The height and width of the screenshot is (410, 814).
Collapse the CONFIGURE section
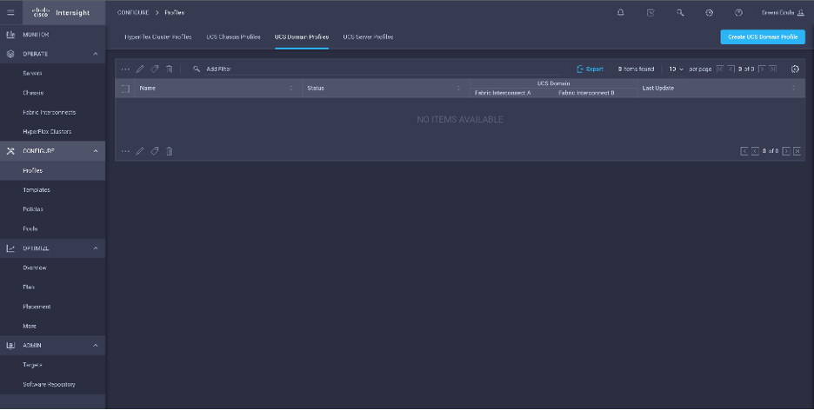pyautogui.click(x=96, y=151)
